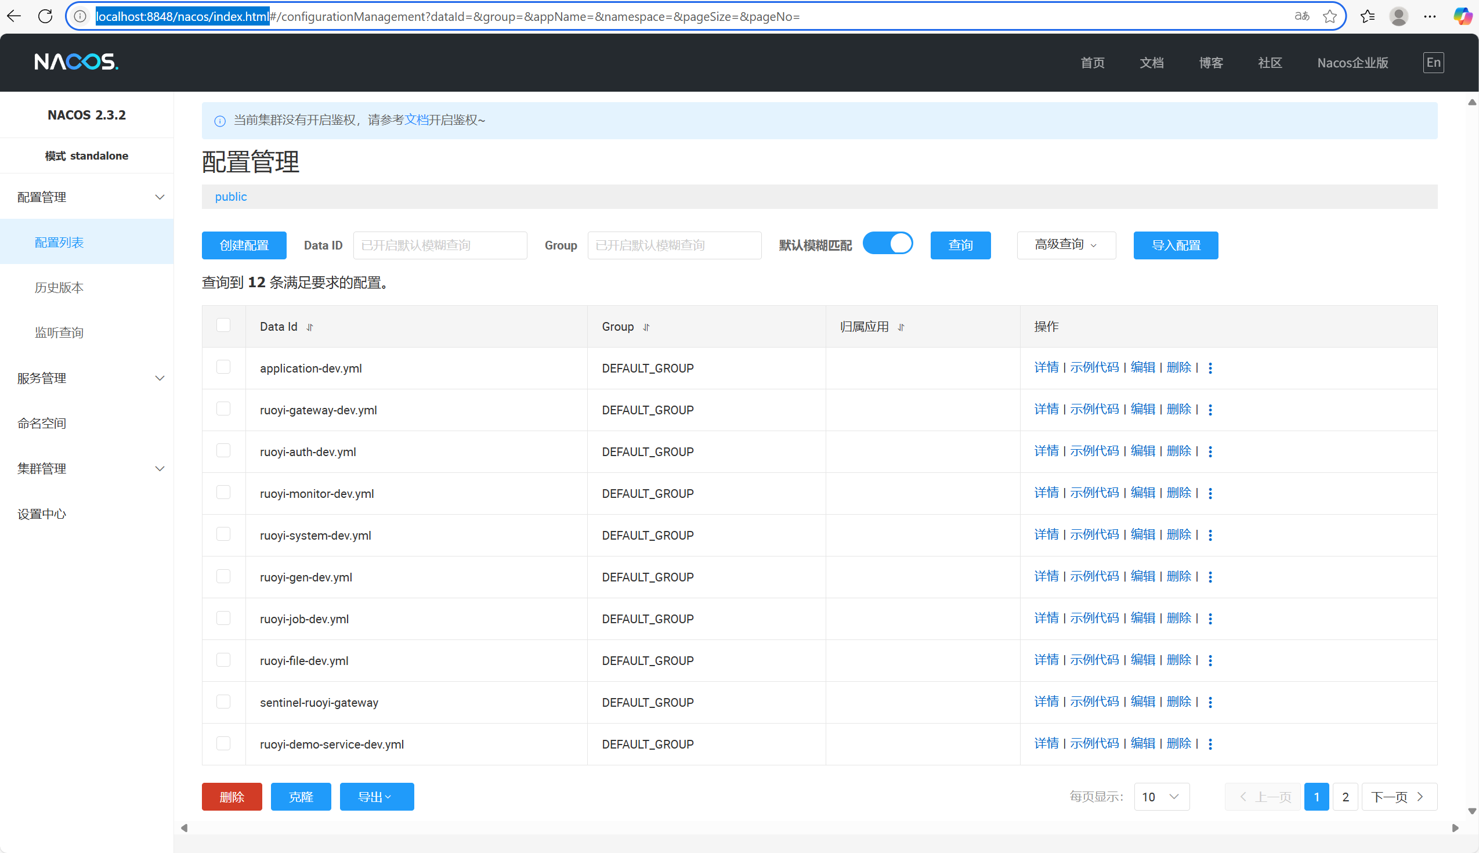Select 命名空间 in the sidebar menu
The width and height of the screenshot is (1479, 853).
click(42, 424)
